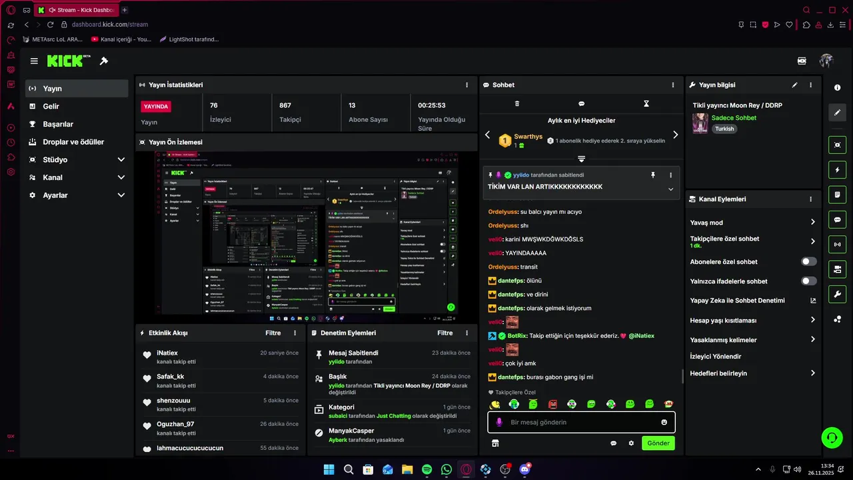Viewport: 853px width, 480px height.
Task: Open the Gelir page in the sidebar
Action: pos(77,107)
